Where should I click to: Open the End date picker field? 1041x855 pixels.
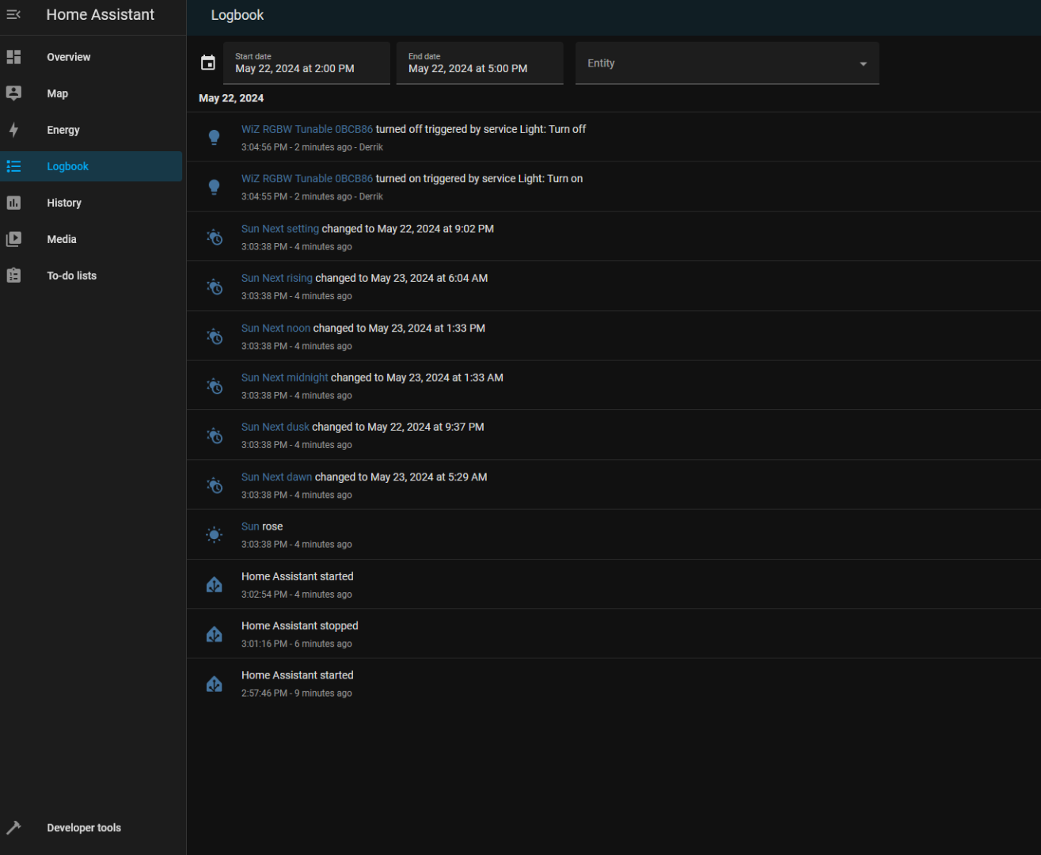click(479, 63)
